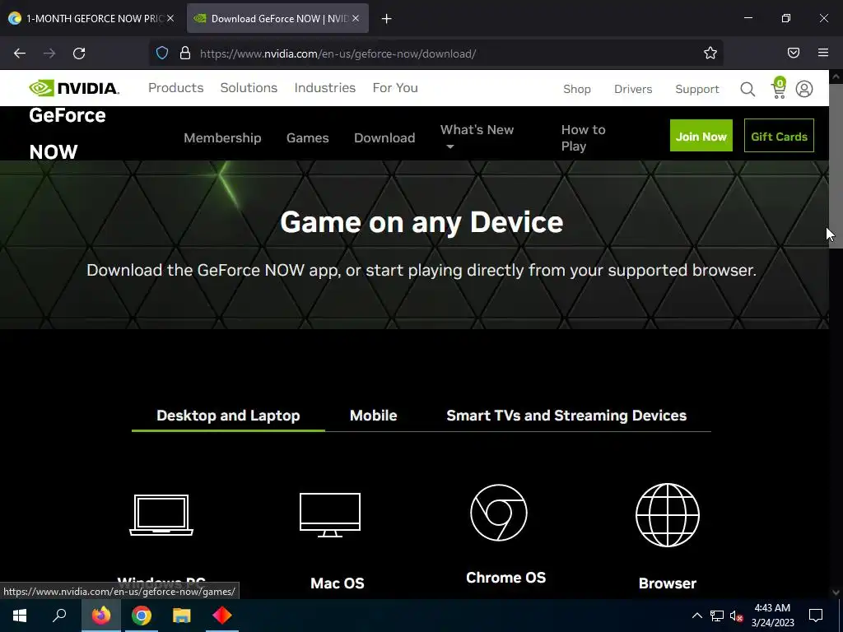Go back with the browser back arrow
Screen dimensions: 843x632
tap(20, 53)
